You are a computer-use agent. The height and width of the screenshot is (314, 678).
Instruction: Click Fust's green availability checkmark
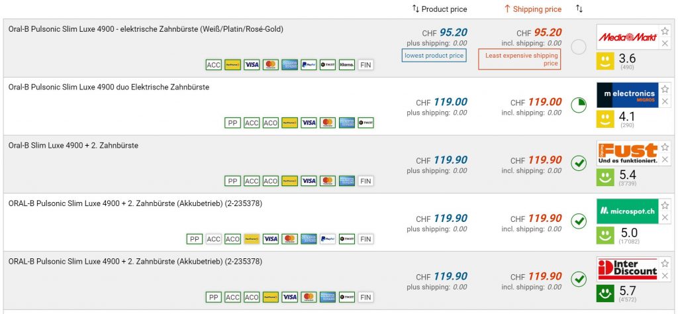pos(579,163)
